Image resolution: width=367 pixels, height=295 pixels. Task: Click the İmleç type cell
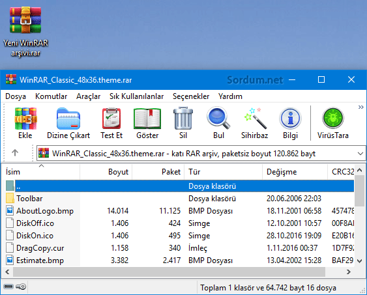tap(198, 248)
